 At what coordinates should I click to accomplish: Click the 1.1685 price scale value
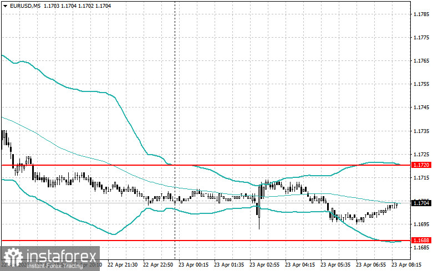(422, 247)
